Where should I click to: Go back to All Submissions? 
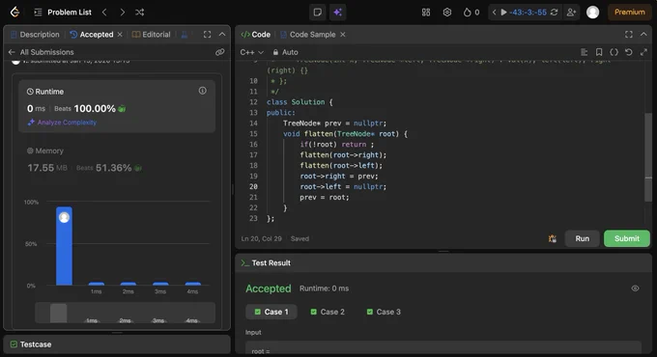[x=41, y=52]
